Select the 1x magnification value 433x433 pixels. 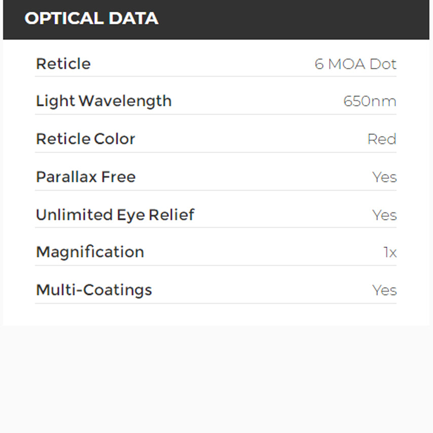390,252
